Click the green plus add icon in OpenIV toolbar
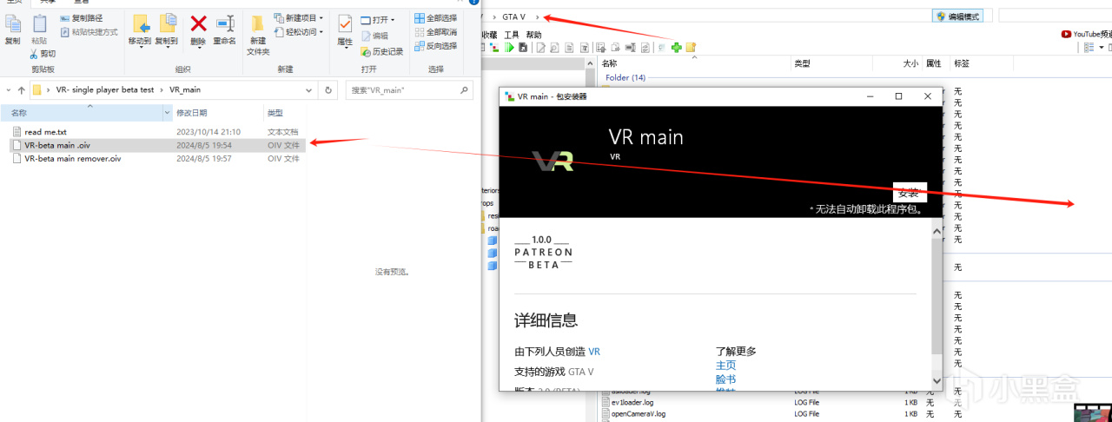The image size is (1112, 422). (x=676, y=48)
